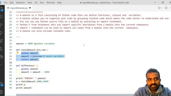The image size is (171, 96).
Task: Open the Terminal menu
Action: (x=50, y=2)
